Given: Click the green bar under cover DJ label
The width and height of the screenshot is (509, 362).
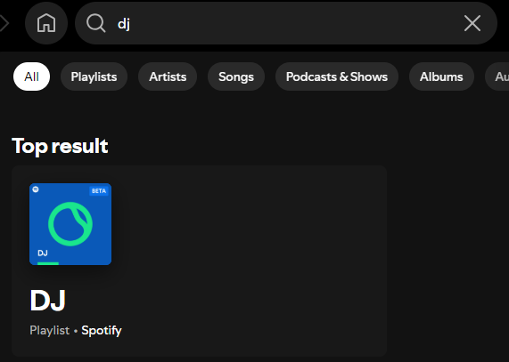Looking at the screenshot, I should [48, 263].
